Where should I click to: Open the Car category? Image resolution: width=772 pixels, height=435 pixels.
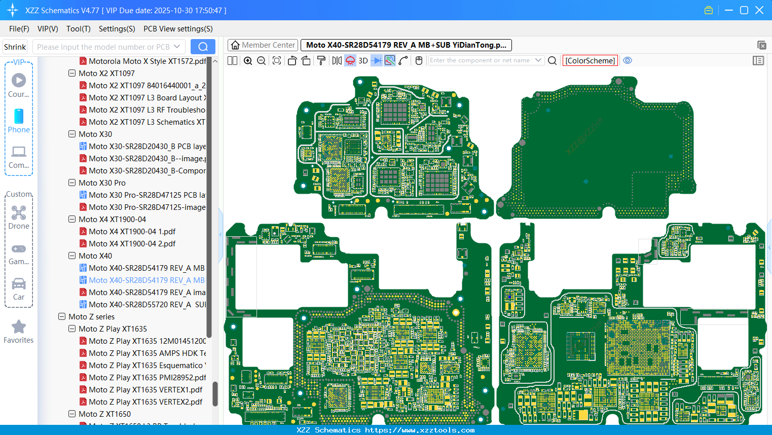pyautogui.click(x=19, y=289)
